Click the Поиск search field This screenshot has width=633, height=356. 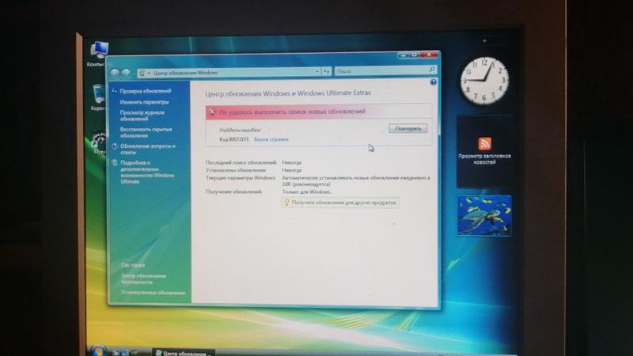click(x=385, y=71)
